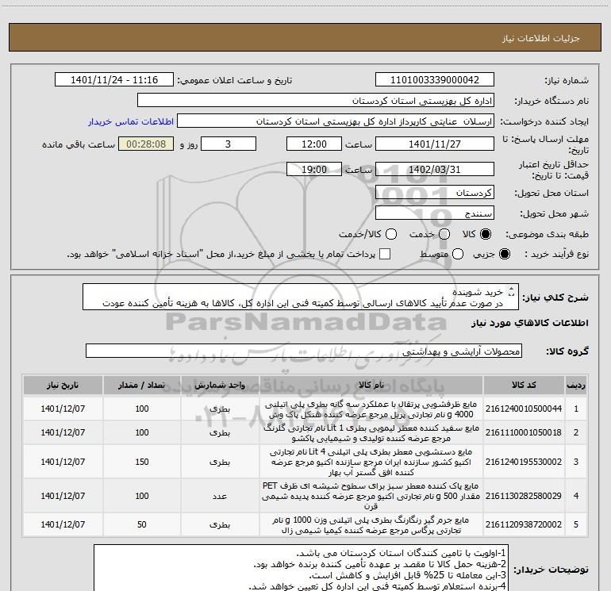Screen dimensions: 611x591
Task: Click the نام کالا column header
Action: tap(371, 386)
